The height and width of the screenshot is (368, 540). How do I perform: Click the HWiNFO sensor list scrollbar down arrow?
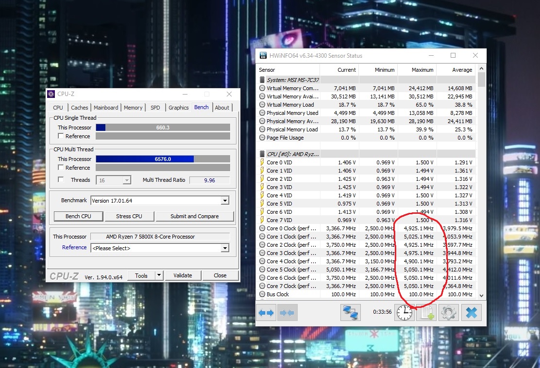[481, 295]
